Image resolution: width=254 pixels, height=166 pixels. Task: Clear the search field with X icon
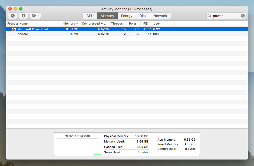coord(243,16)
